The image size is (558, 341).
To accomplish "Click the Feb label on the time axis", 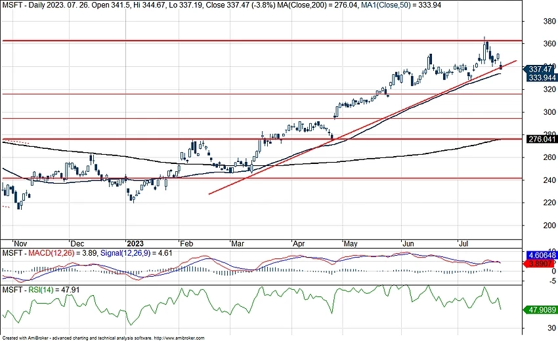I will pos(186,243).
